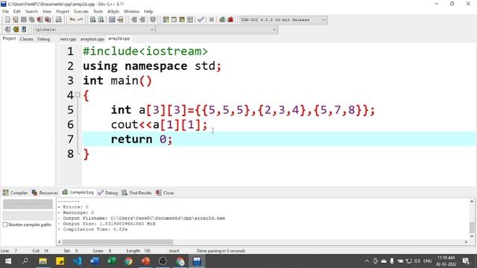477x268 pixels.
Task: Click the Save All toolbar icon
Action: click(31, 20)
